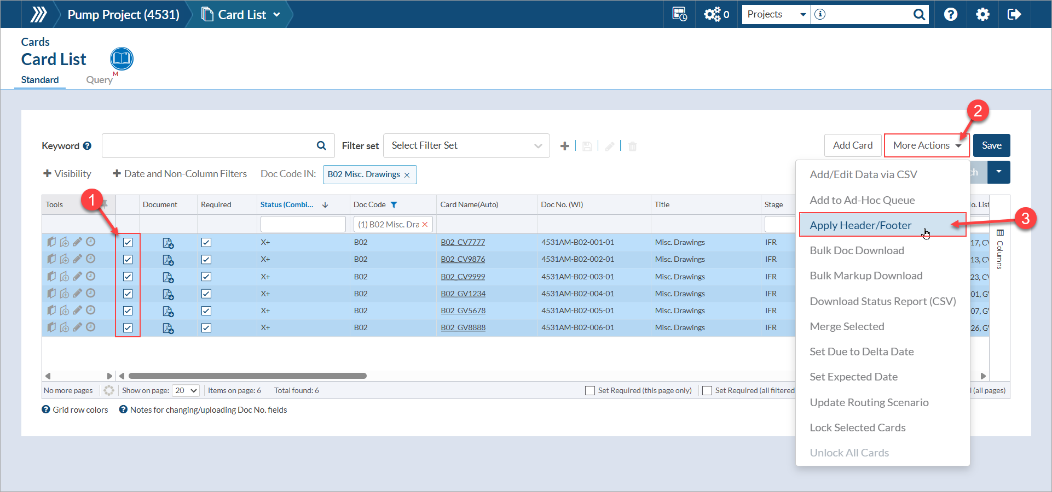Uncheck the selection box for B02_CV9876 row

(128, 260)
